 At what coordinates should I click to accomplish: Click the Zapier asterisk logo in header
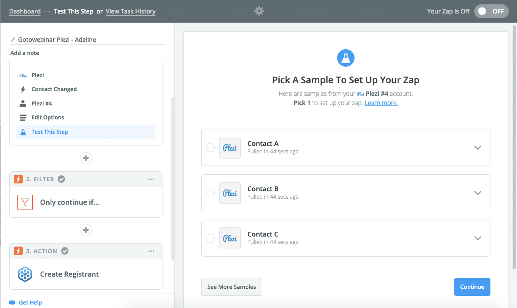pos(259,11)
